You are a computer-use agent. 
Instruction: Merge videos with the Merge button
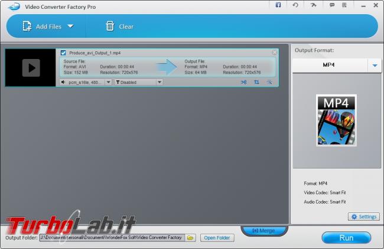[x=264, y=230]
